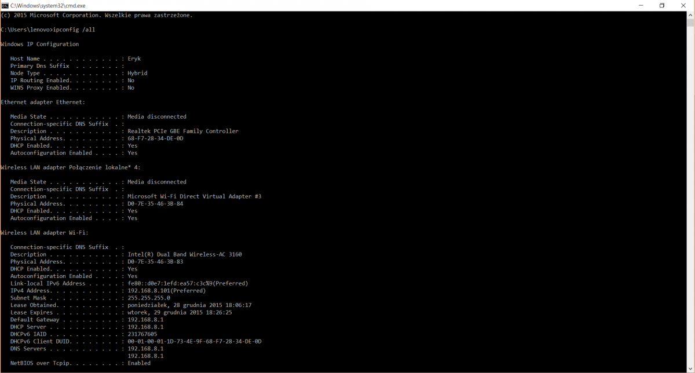Click the Node Type value 'Hybrid'
The width and height of the screenshot is (695, 373).
click(137, 73)
